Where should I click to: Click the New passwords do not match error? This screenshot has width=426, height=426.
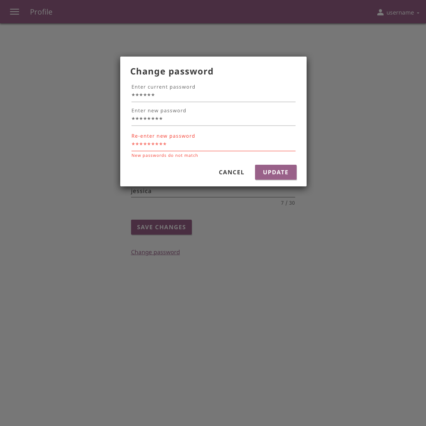coord(164,155)
